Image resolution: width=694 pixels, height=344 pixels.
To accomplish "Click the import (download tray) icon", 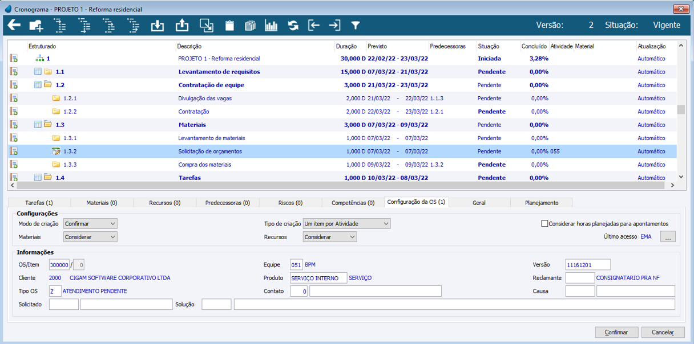I will coord(158,25).
